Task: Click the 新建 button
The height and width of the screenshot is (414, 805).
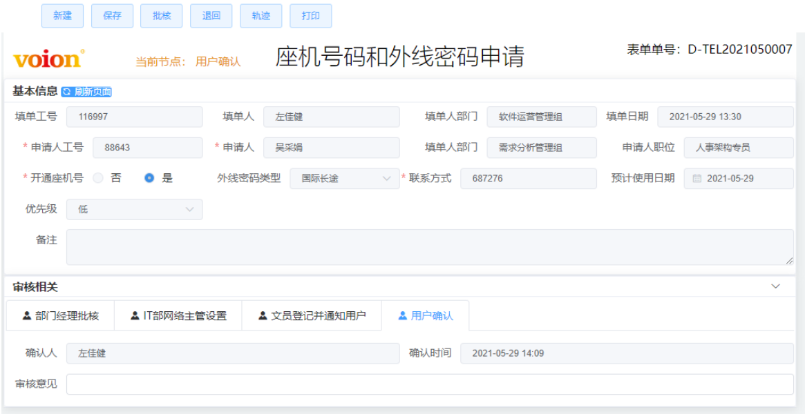Action: coord(63,16)
